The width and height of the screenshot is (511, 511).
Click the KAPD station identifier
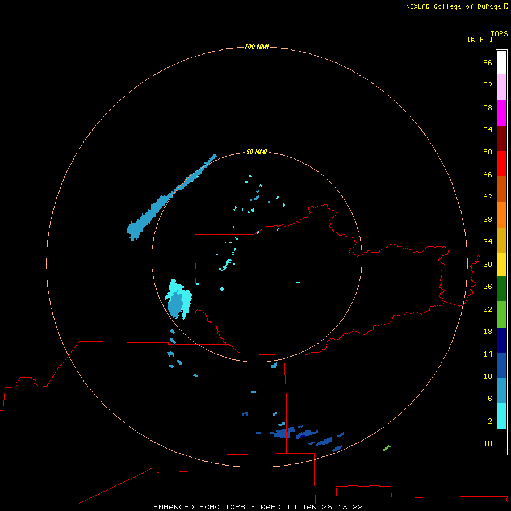click(x=271, y=507)
